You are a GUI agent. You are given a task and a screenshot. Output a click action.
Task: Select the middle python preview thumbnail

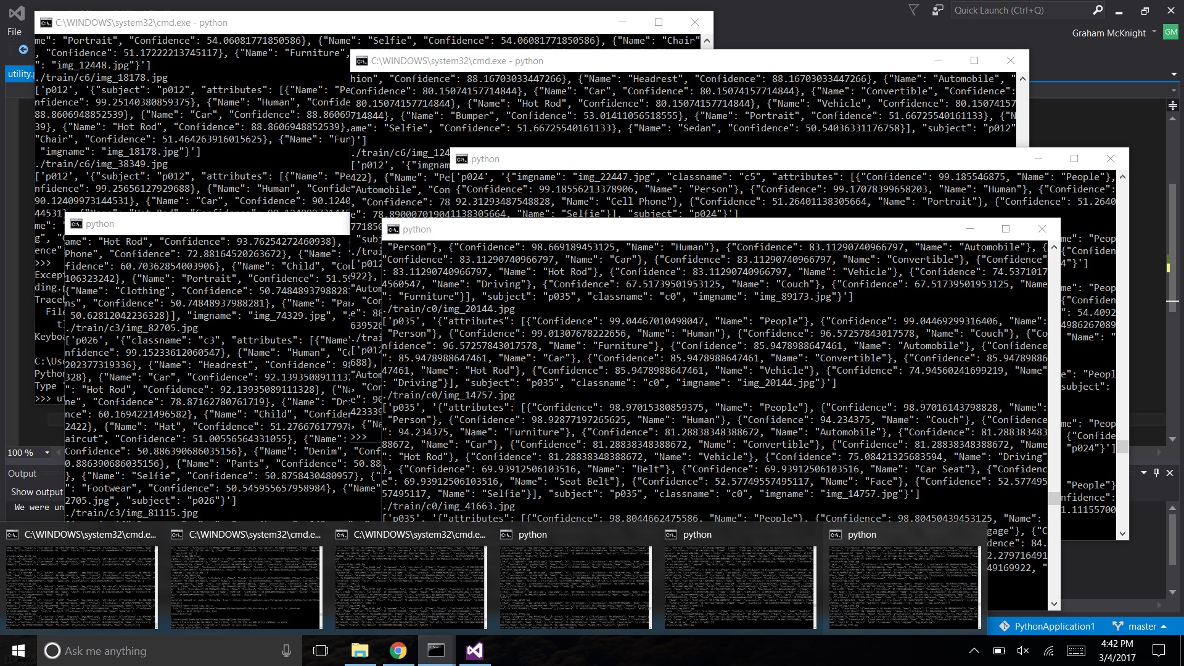pos(741,587)
